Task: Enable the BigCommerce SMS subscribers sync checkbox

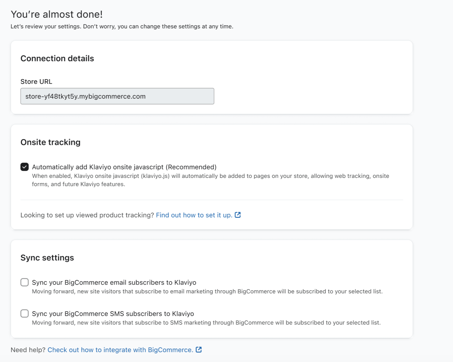Action: (x=25, y=314)
